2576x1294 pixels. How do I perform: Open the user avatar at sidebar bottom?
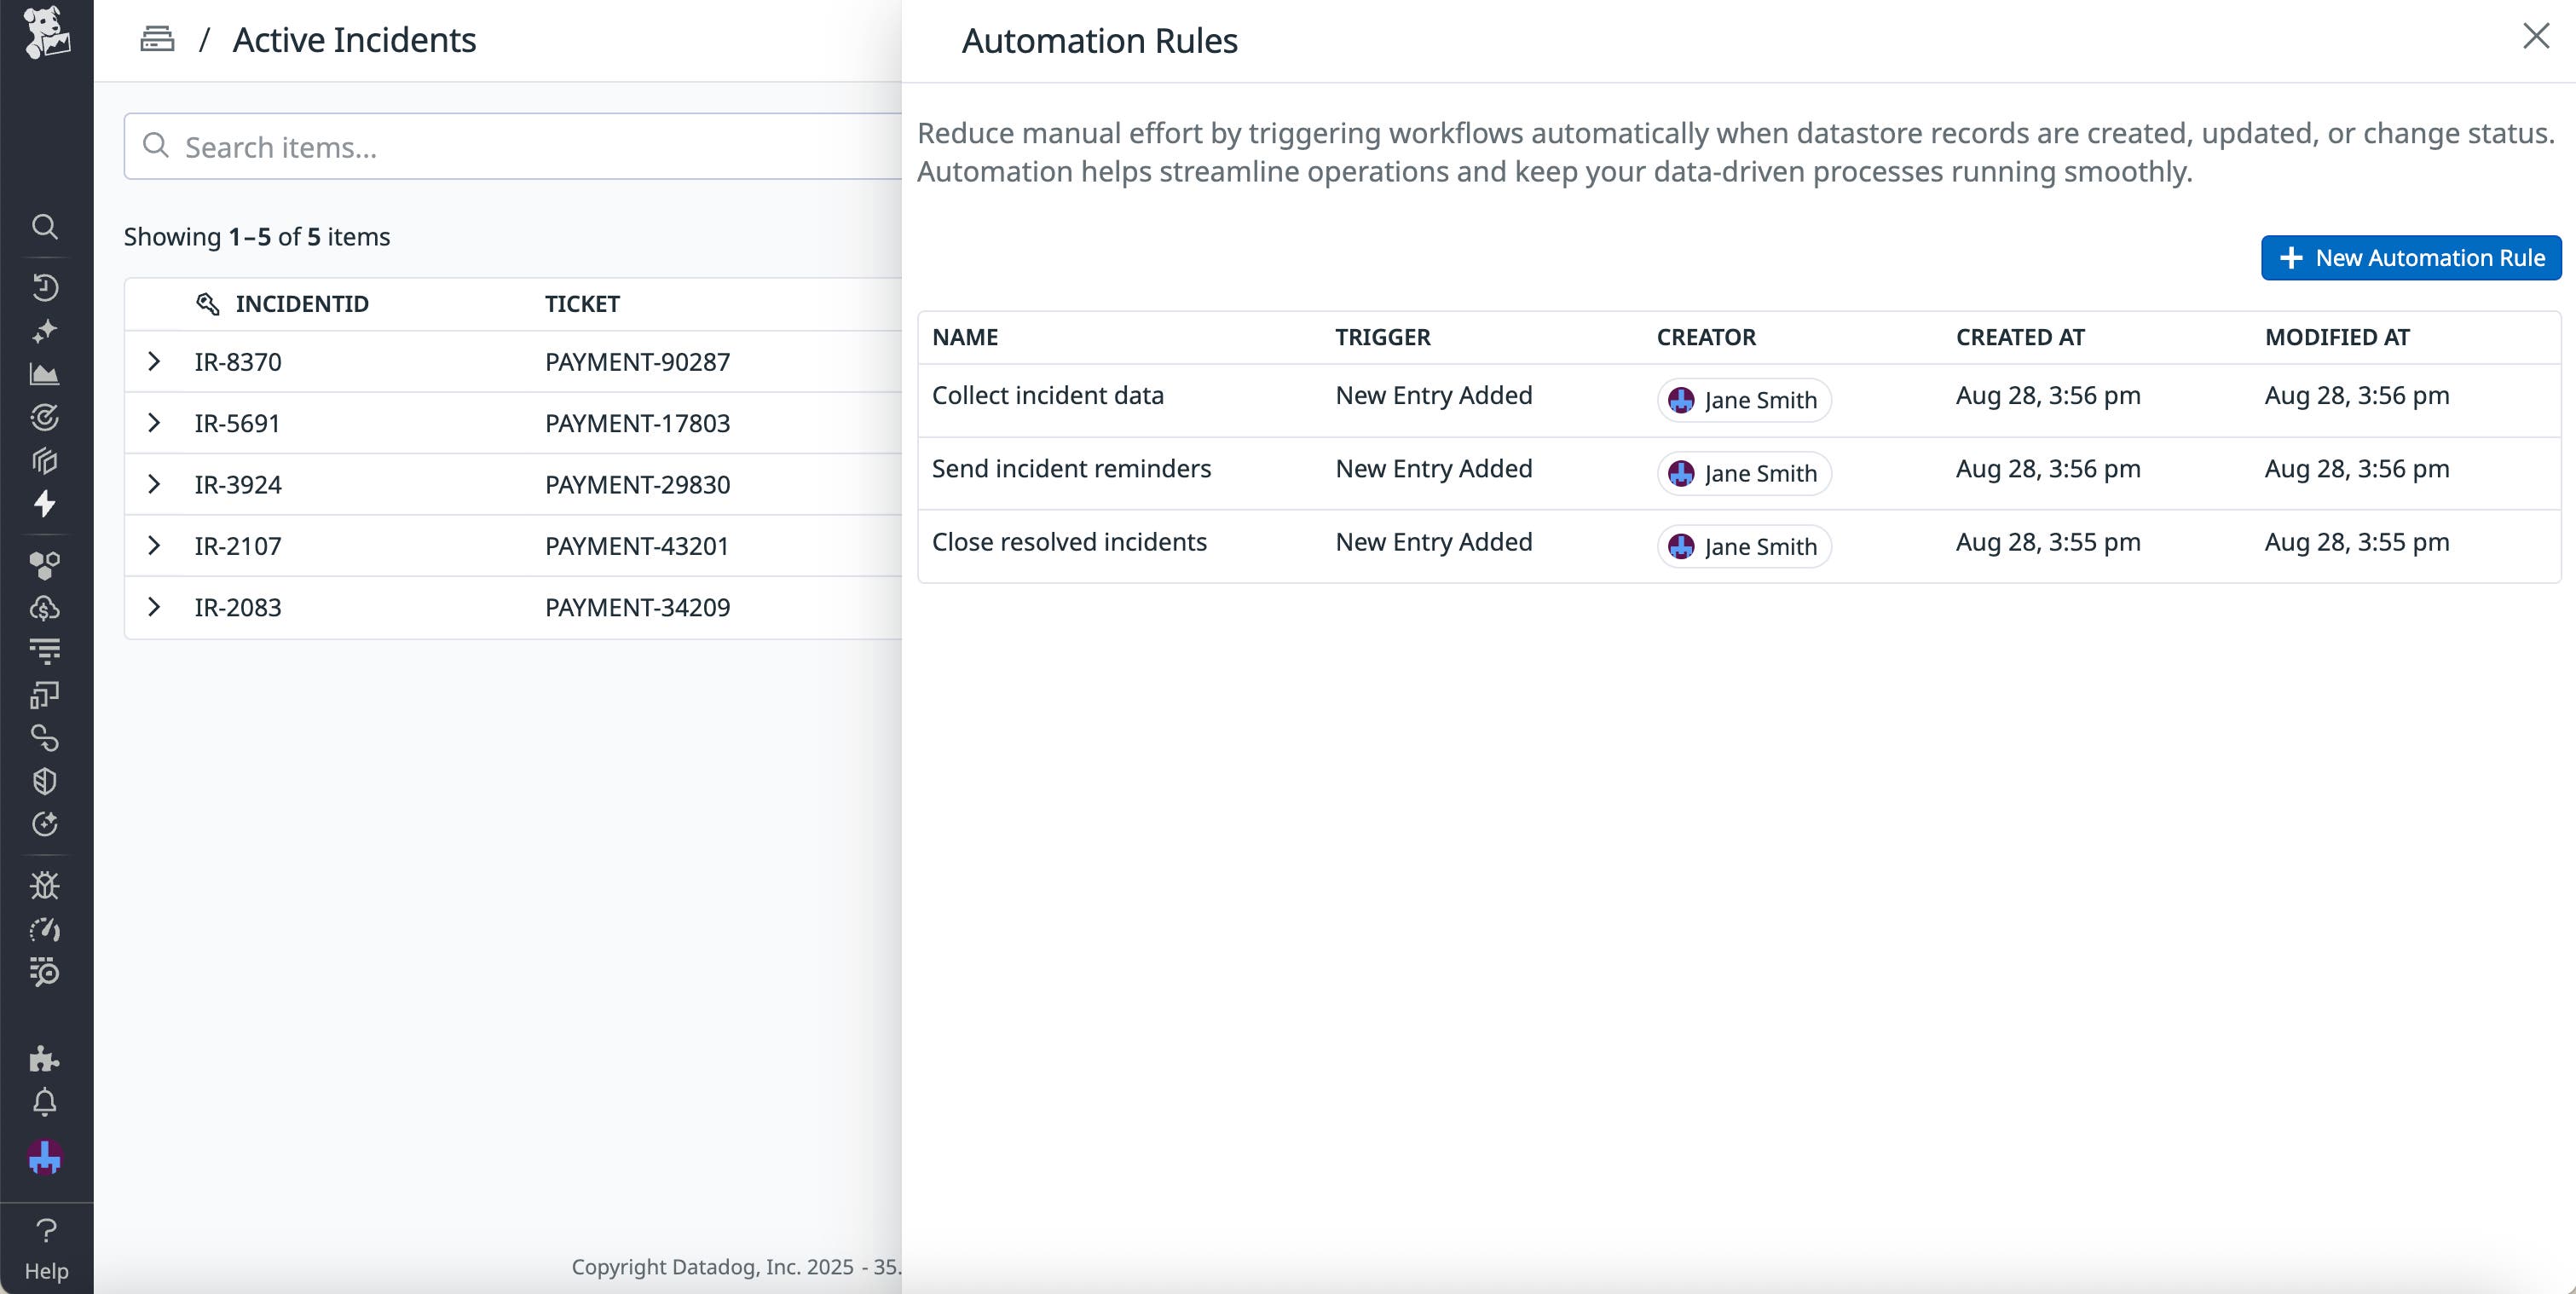(x=45, y=1158)
